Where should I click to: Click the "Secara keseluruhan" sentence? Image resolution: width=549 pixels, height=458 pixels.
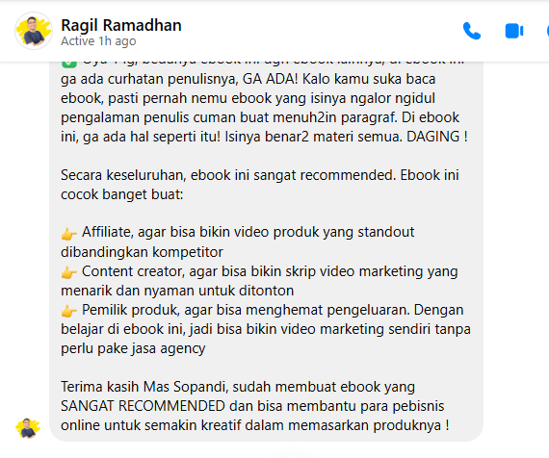(x=260, y=175)
